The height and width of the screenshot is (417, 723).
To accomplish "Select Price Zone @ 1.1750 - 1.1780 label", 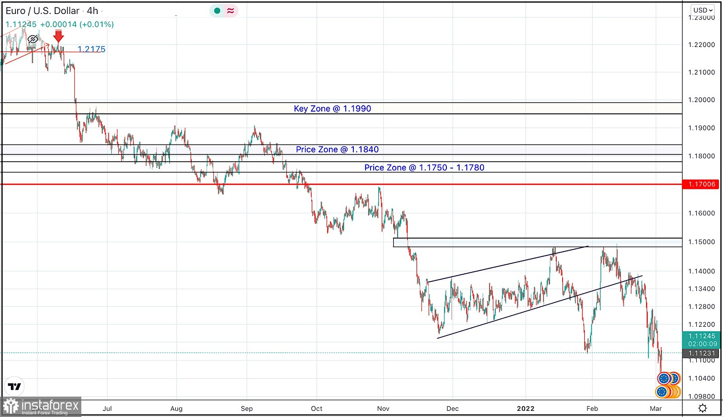I will 424,168.
